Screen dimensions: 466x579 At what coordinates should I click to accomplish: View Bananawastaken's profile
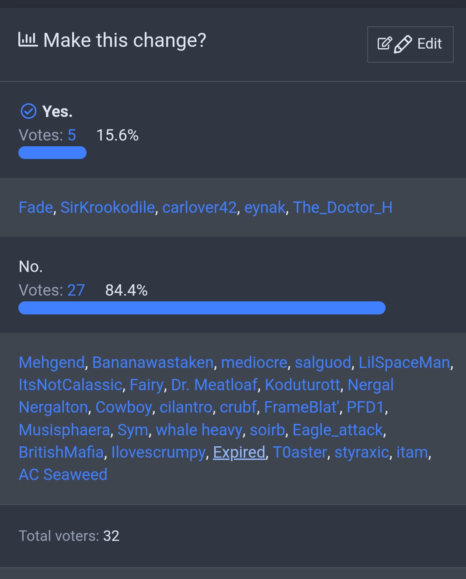click(153, 363)
